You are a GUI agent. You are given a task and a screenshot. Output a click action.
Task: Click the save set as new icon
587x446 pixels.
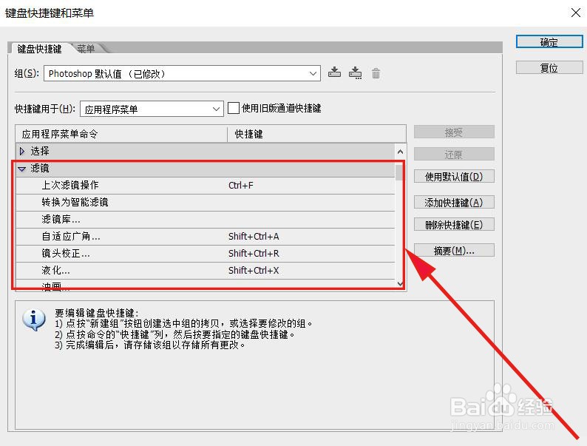pyautogui.click(x=355, y=72)
